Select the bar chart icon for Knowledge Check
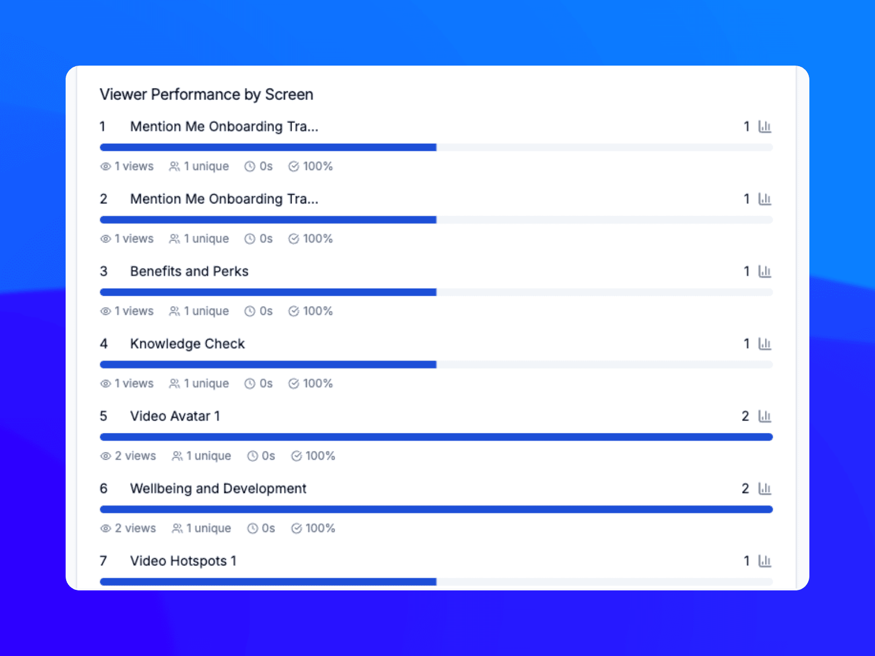 coord(765,344)
